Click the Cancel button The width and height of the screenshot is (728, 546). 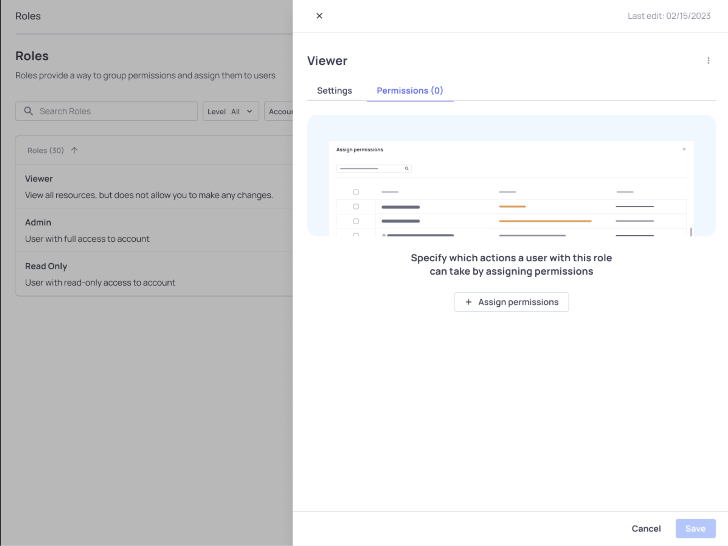coord(646,529)
